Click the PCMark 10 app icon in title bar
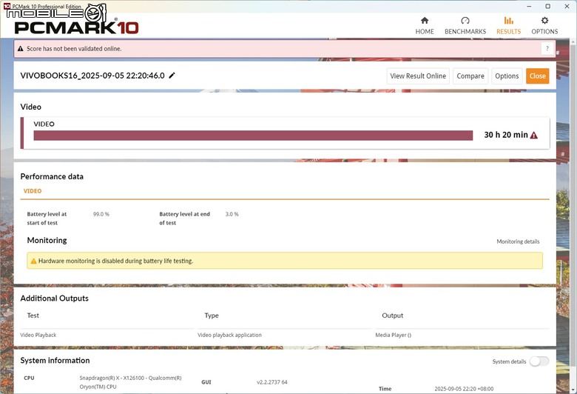The image size is (577, 394). point(7,6)
